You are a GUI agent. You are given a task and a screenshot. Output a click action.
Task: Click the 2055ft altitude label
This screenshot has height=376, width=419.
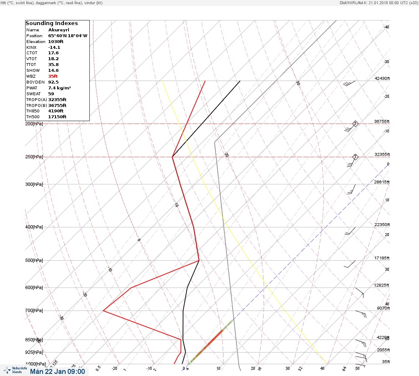tap(383, 350)
